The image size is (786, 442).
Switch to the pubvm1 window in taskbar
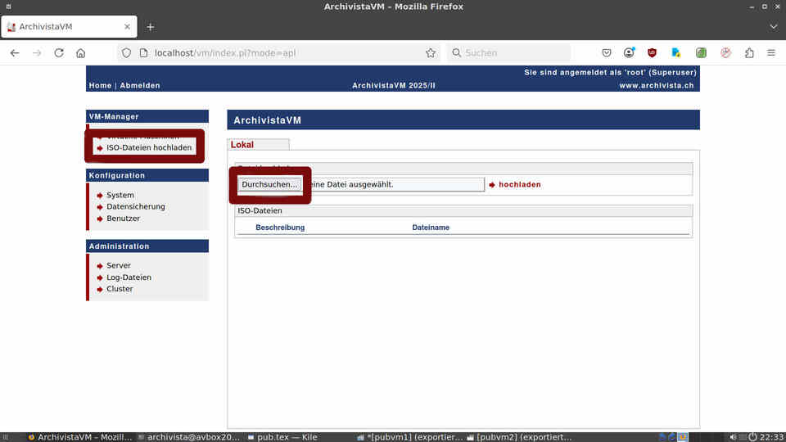(x=410, y=437)
